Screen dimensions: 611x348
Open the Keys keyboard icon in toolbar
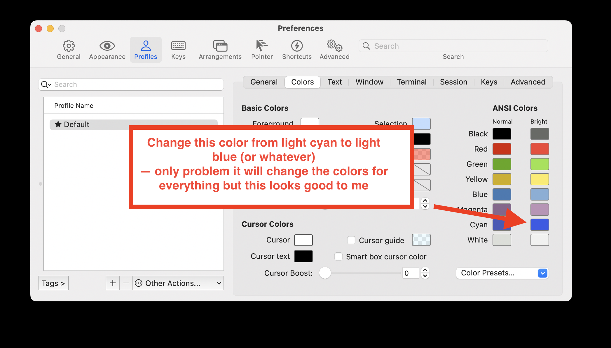click(178, 46)
